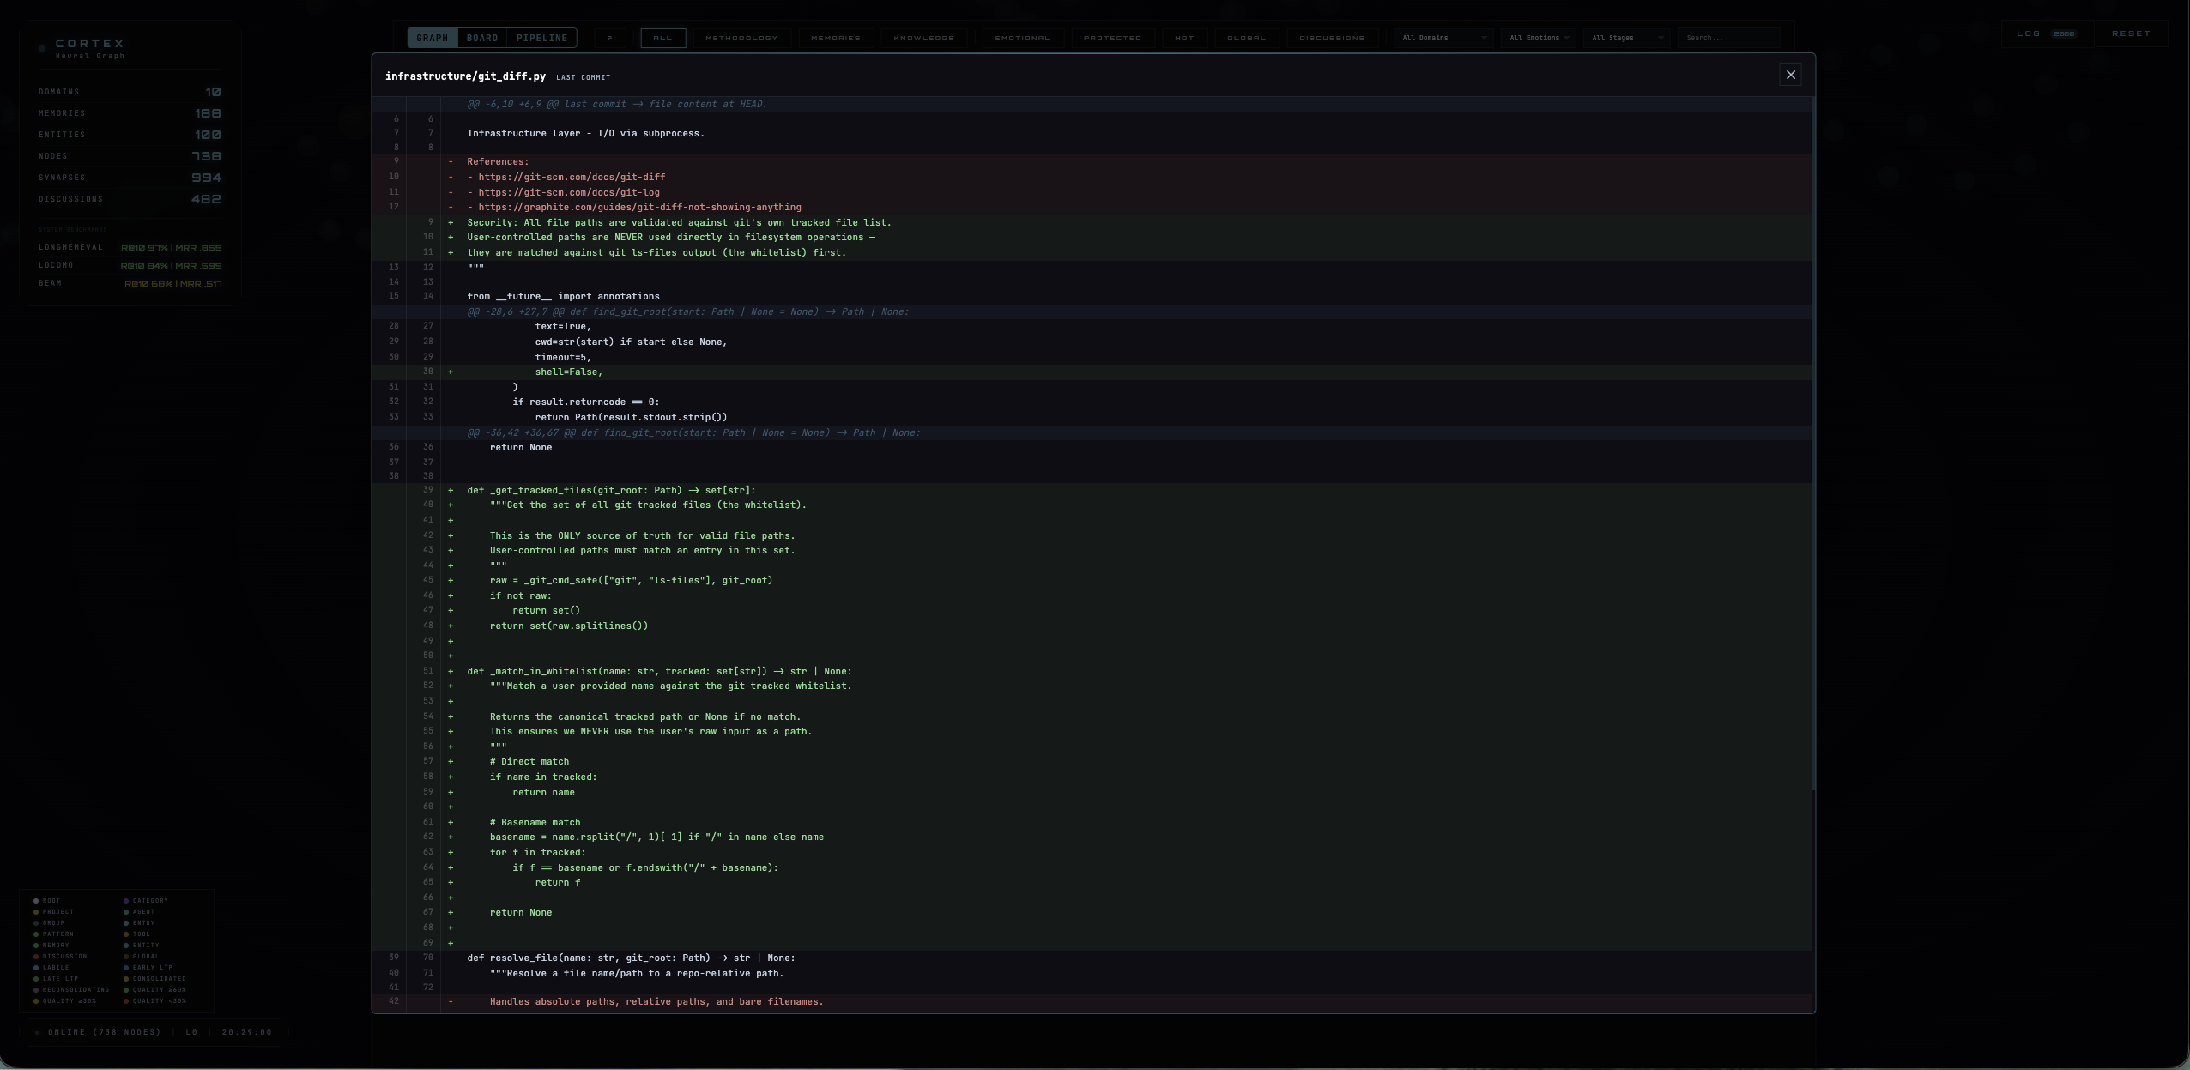This screenshot has width=2190, height=1070.
Task: Click the PROJECT legend dot
Action: (36, 912)
